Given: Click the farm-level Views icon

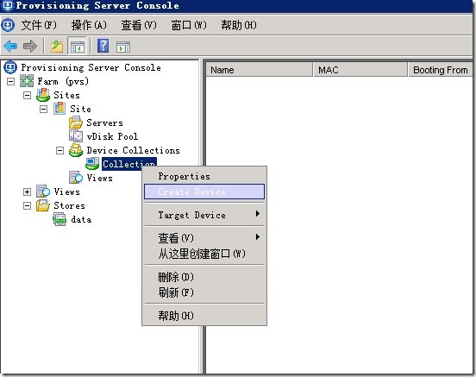Looking at the screenshot, I should tap(43, 192).
